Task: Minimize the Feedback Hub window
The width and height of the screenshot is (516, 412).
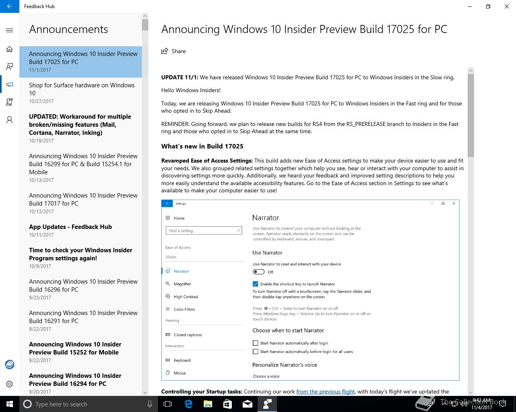Action: (470, 6)
